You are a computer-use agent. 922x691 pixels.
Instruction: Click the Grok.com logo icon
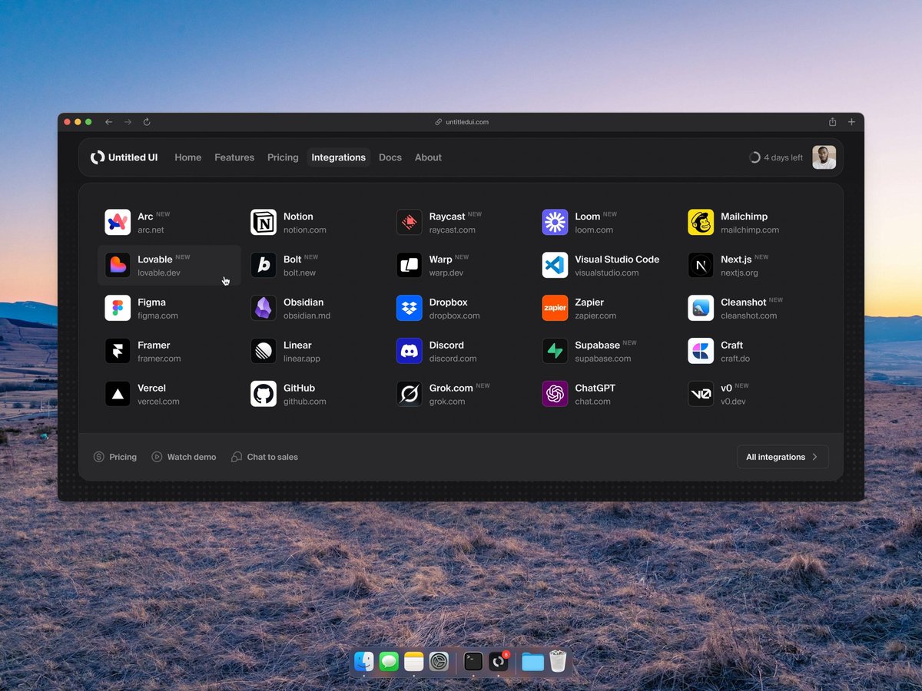[410, 395]
